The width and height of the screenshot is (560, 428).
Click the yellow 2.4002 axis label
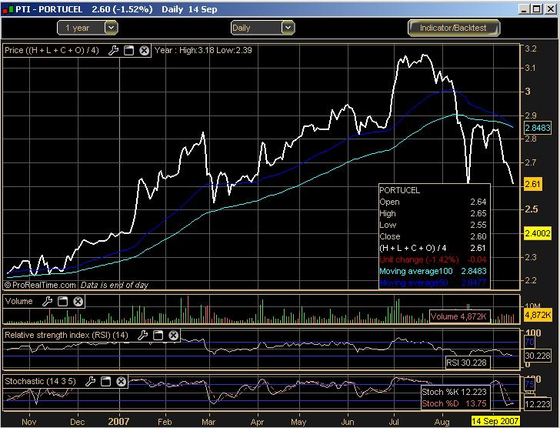538,233
